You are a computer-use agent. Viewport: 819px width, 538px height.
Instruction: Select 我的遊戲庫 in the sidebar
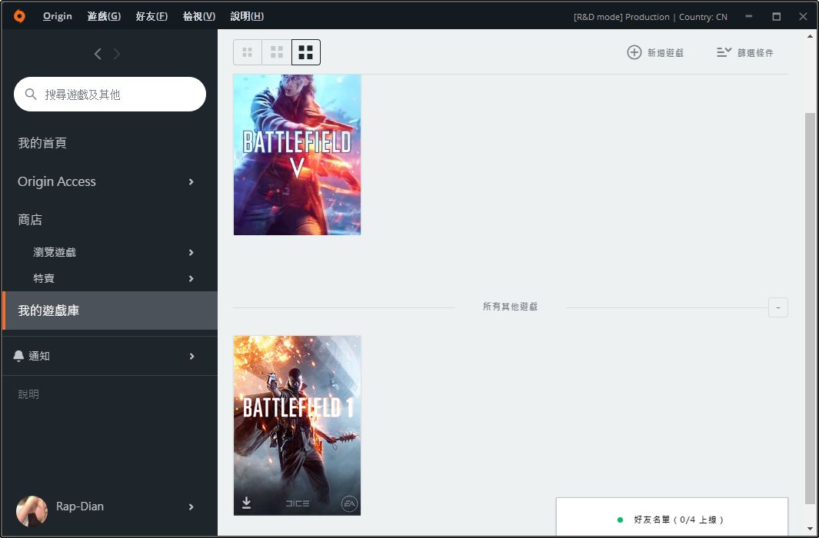[110, 311]
